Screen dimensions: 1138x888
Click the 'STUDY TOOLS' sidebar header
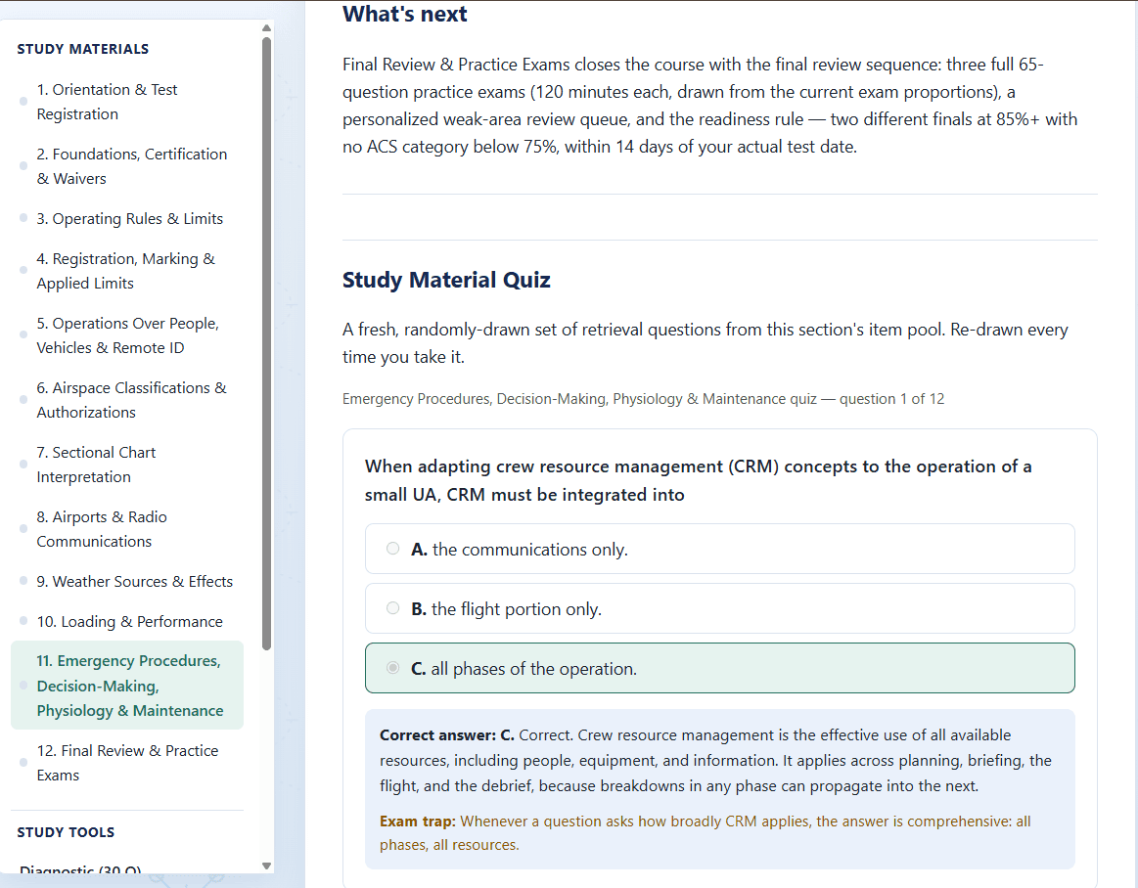[66, 832]
